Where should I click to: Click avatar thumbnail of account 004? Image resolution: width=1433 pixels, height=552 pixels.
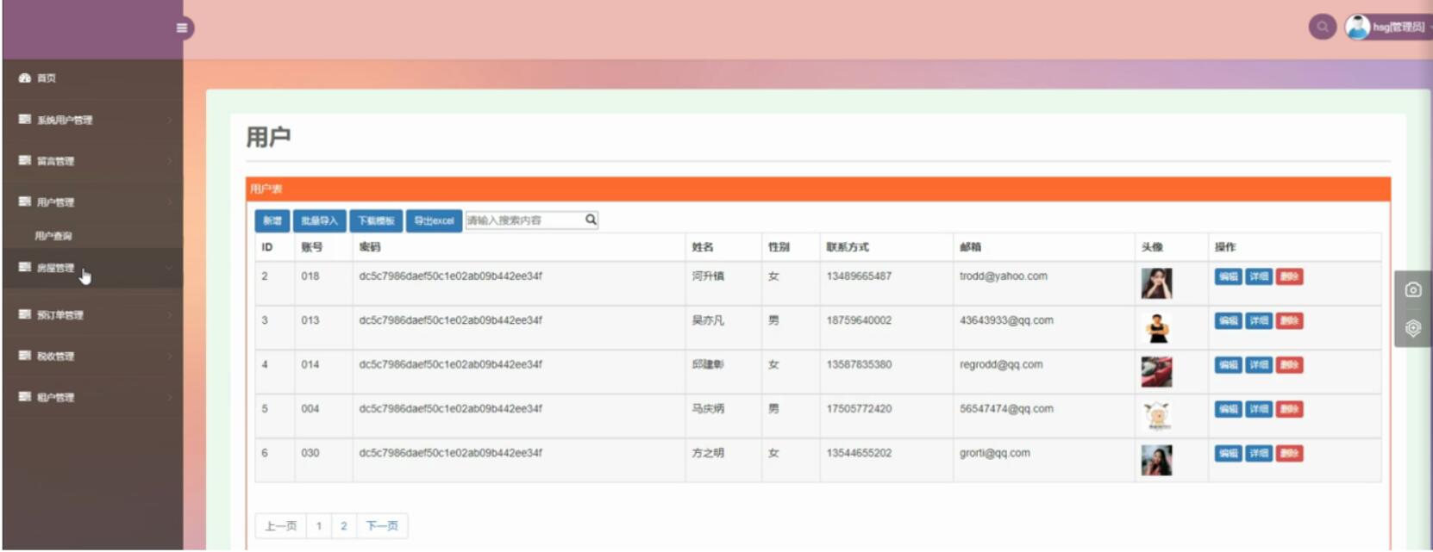(x=1156, y=416)
